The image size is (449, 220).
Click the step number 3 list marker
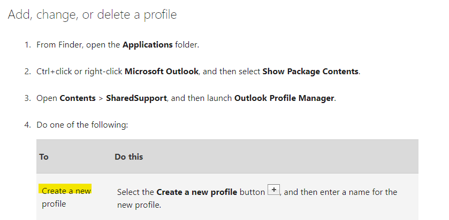pyautogui.click(x=27, y=98)
